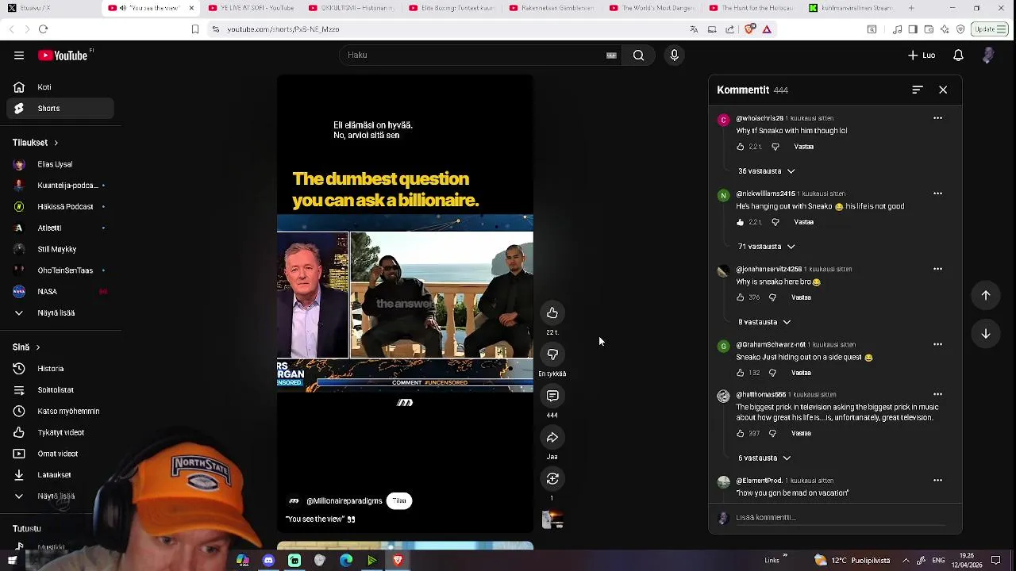Open the account avatar menu
The height and width of the screenshot is (571, 1016).
point(988,56)
